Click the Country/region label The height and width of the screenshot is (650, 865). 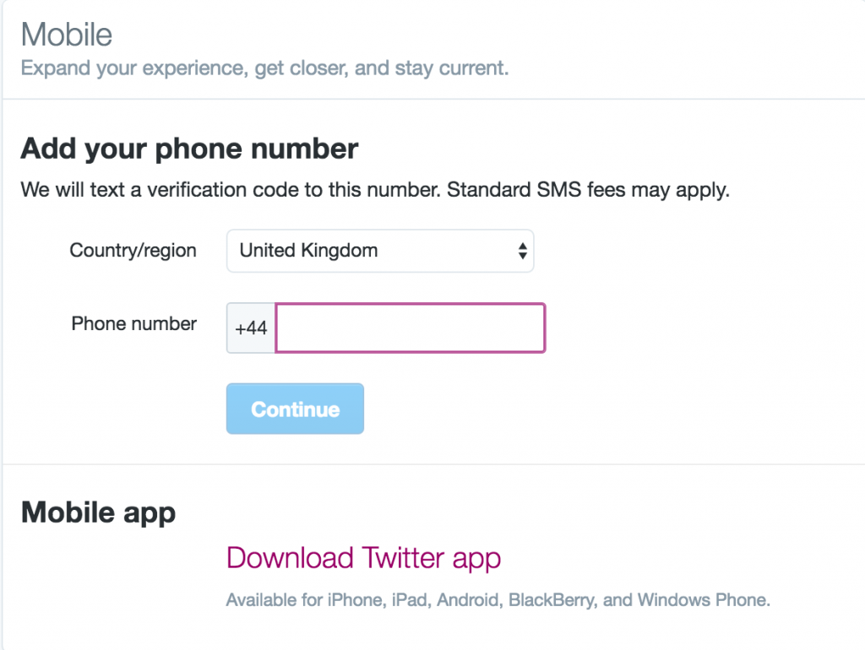click(133, 251)
